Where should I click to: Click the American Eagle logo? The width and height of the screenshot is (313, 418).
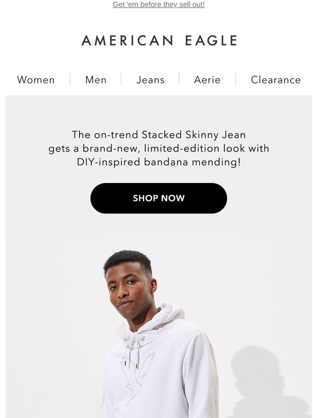[x=159, y=41]
